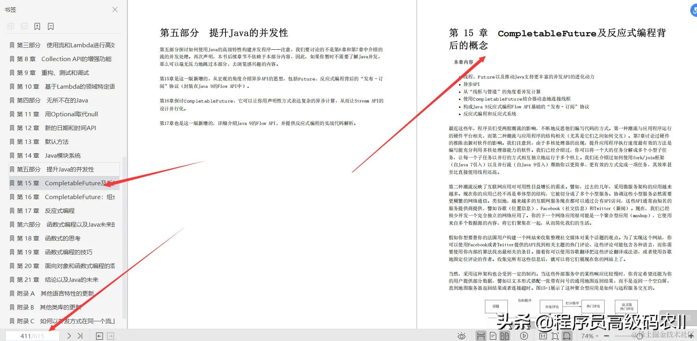This screenshot has height=341, width=697.
Task: Click bullet text 反应式编程和反应式系统
Action: pos(490,114)
